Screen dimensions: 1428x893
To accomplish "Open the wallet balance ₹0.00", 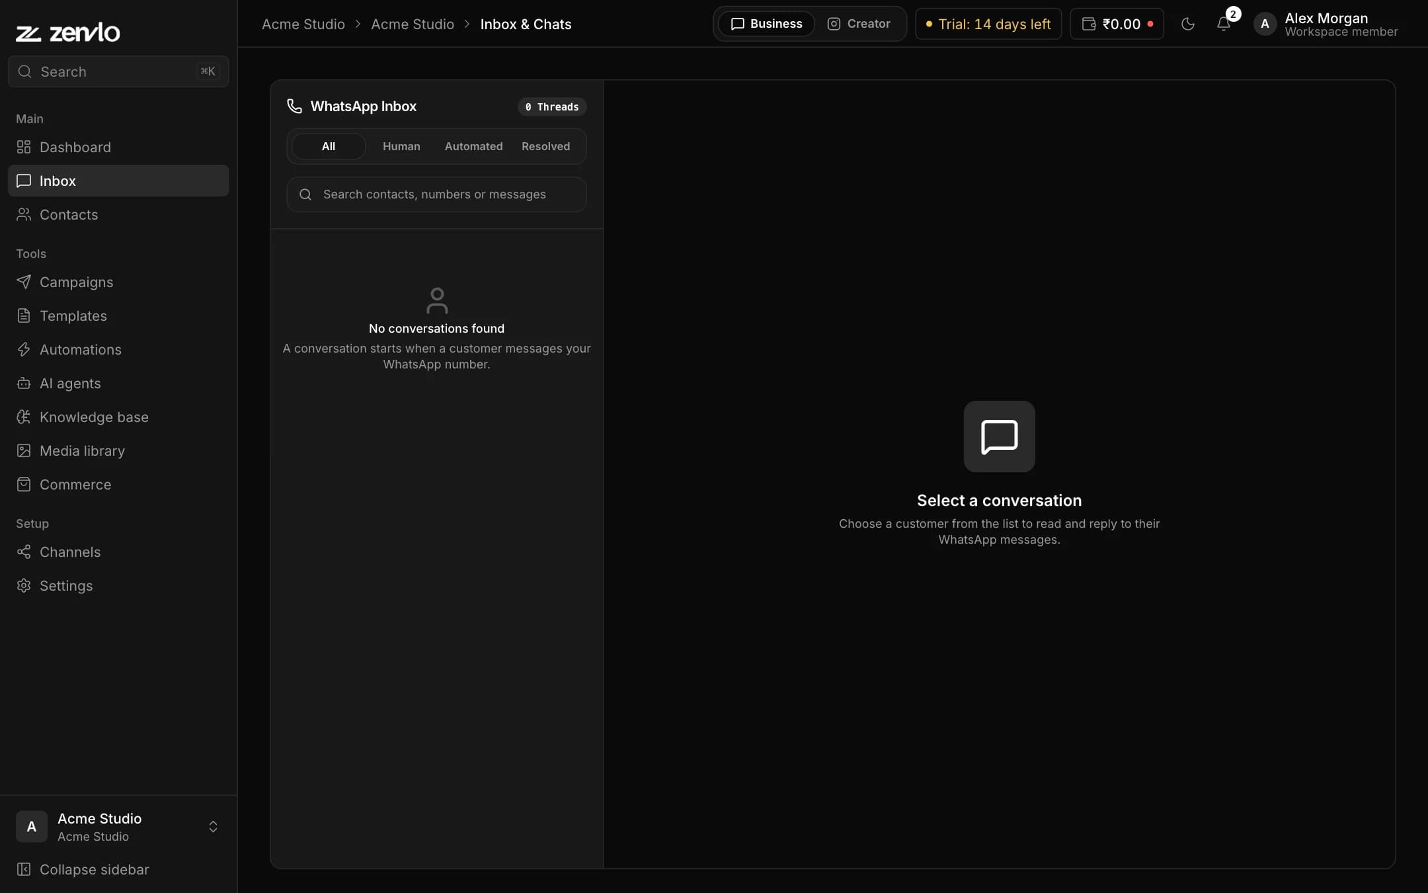I will (1117, 24).
